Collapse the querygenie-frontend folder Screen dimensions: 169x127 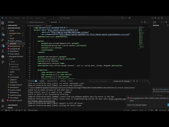tap(16, 56)
